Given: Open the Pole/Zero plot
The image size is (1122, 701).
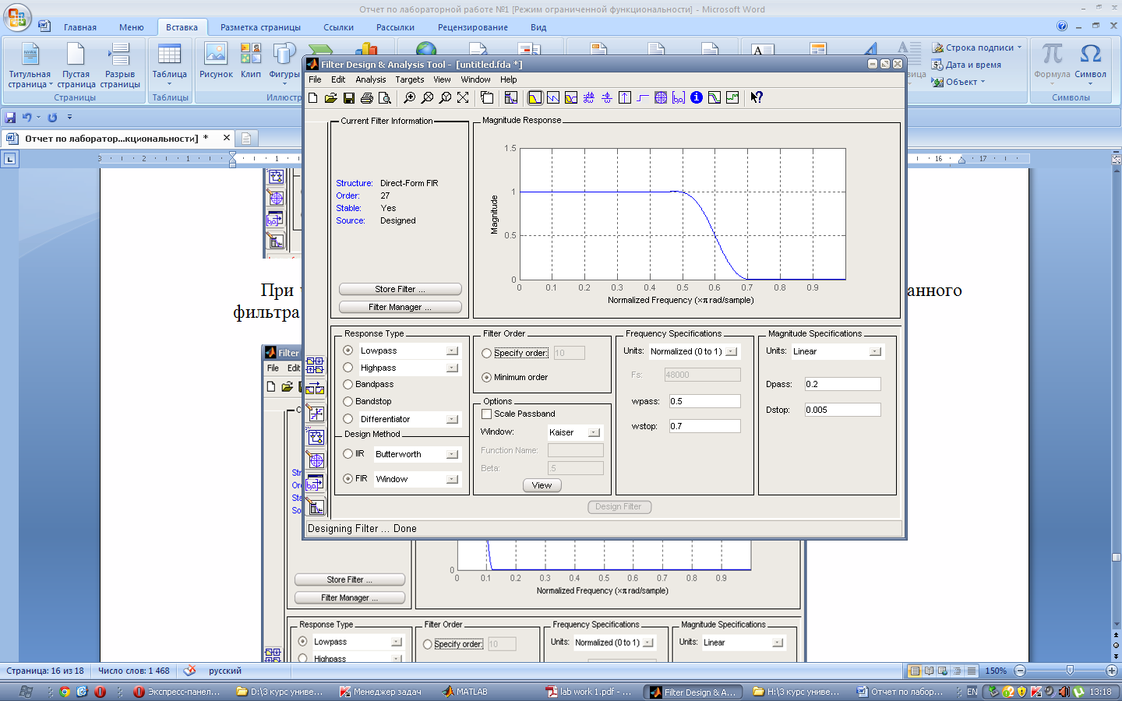Looking at the screenshot, I should coord(661,98).
